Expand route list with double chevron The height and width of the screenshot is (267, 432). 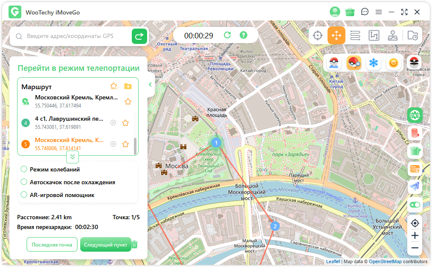[x=72, y=157]
